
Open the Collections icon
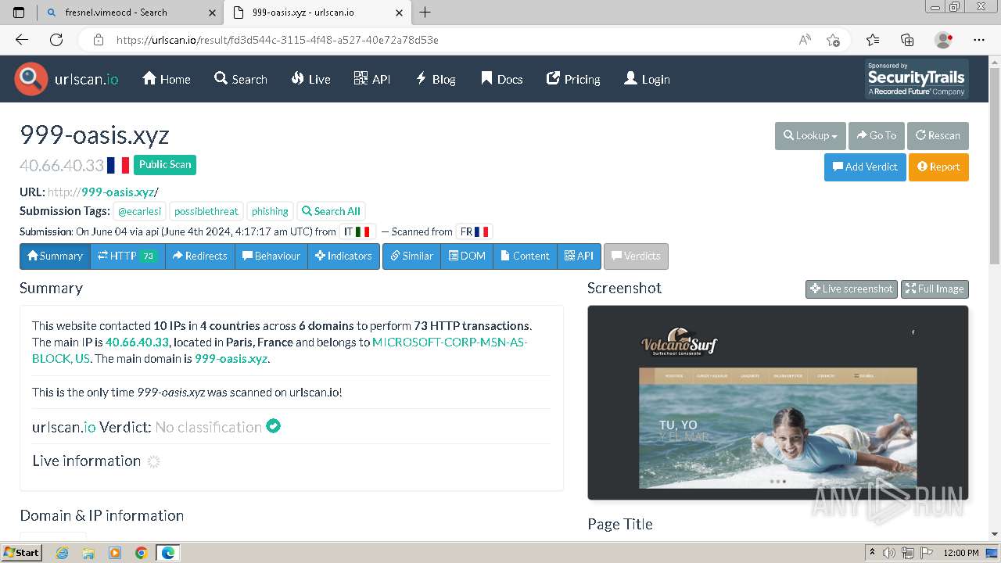pos(907,40)
